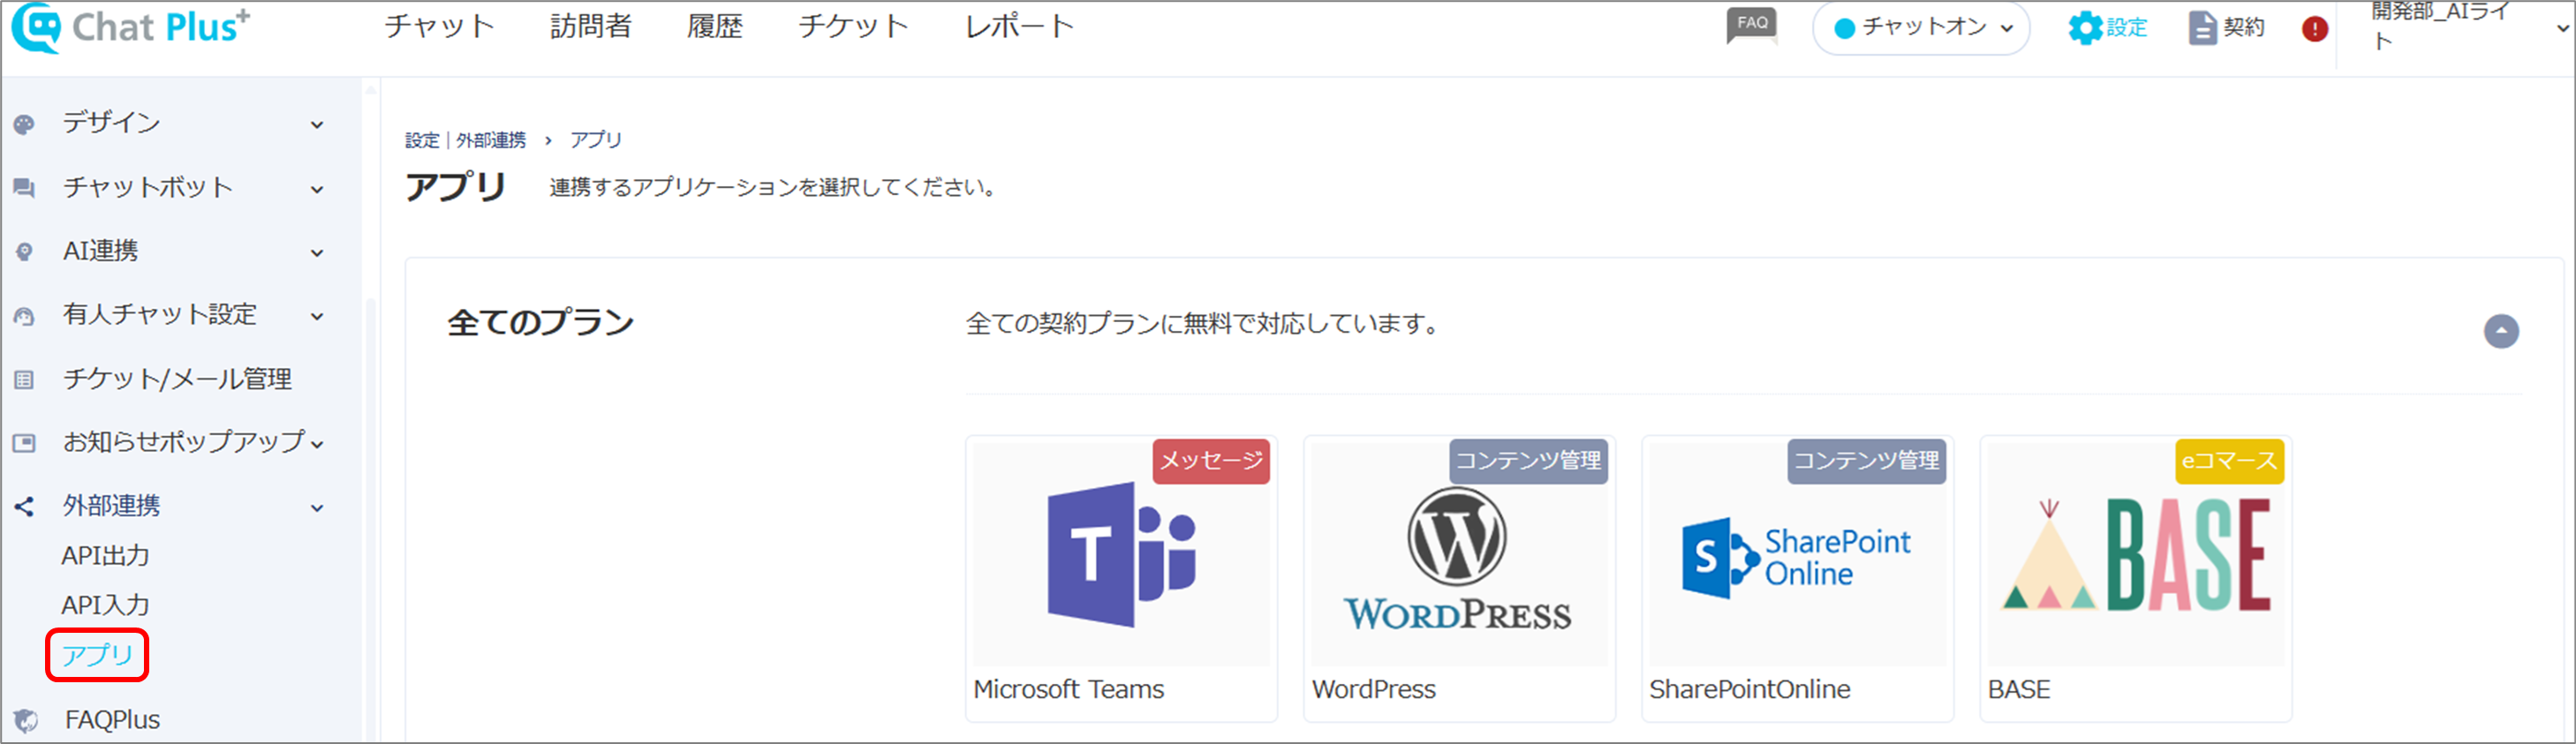The width and height of the screenshot is (2576, 744).
Task: Open FAQPlus in the sidebar
Action: 112,719
